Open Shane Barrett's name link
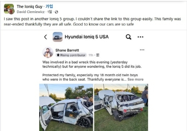 point(67,50)
